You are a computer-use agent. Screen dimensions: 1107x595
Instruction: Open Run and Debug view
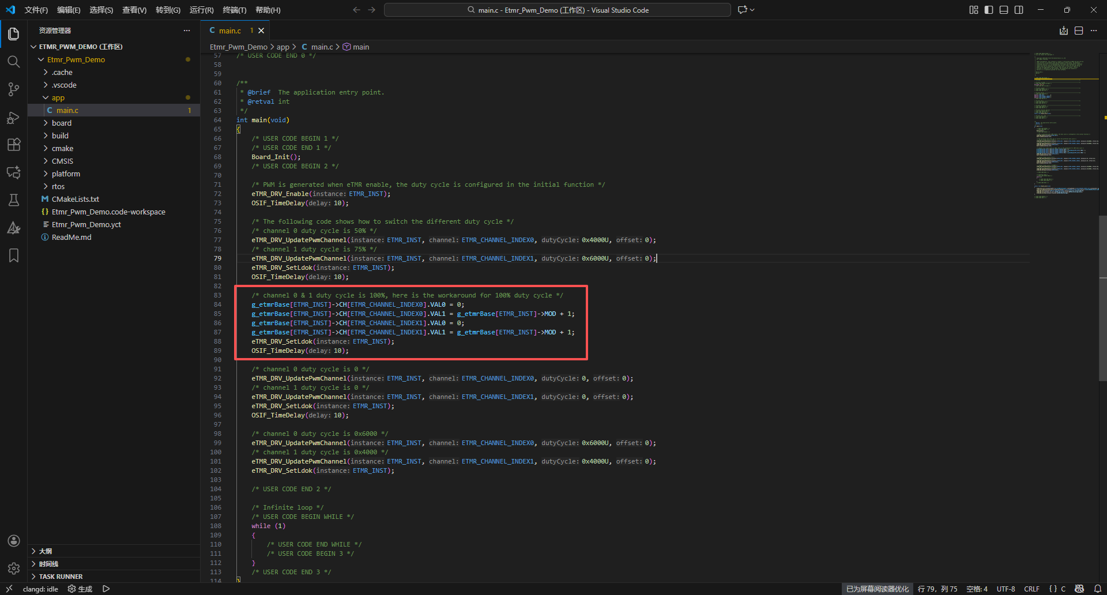coord(13,118)
